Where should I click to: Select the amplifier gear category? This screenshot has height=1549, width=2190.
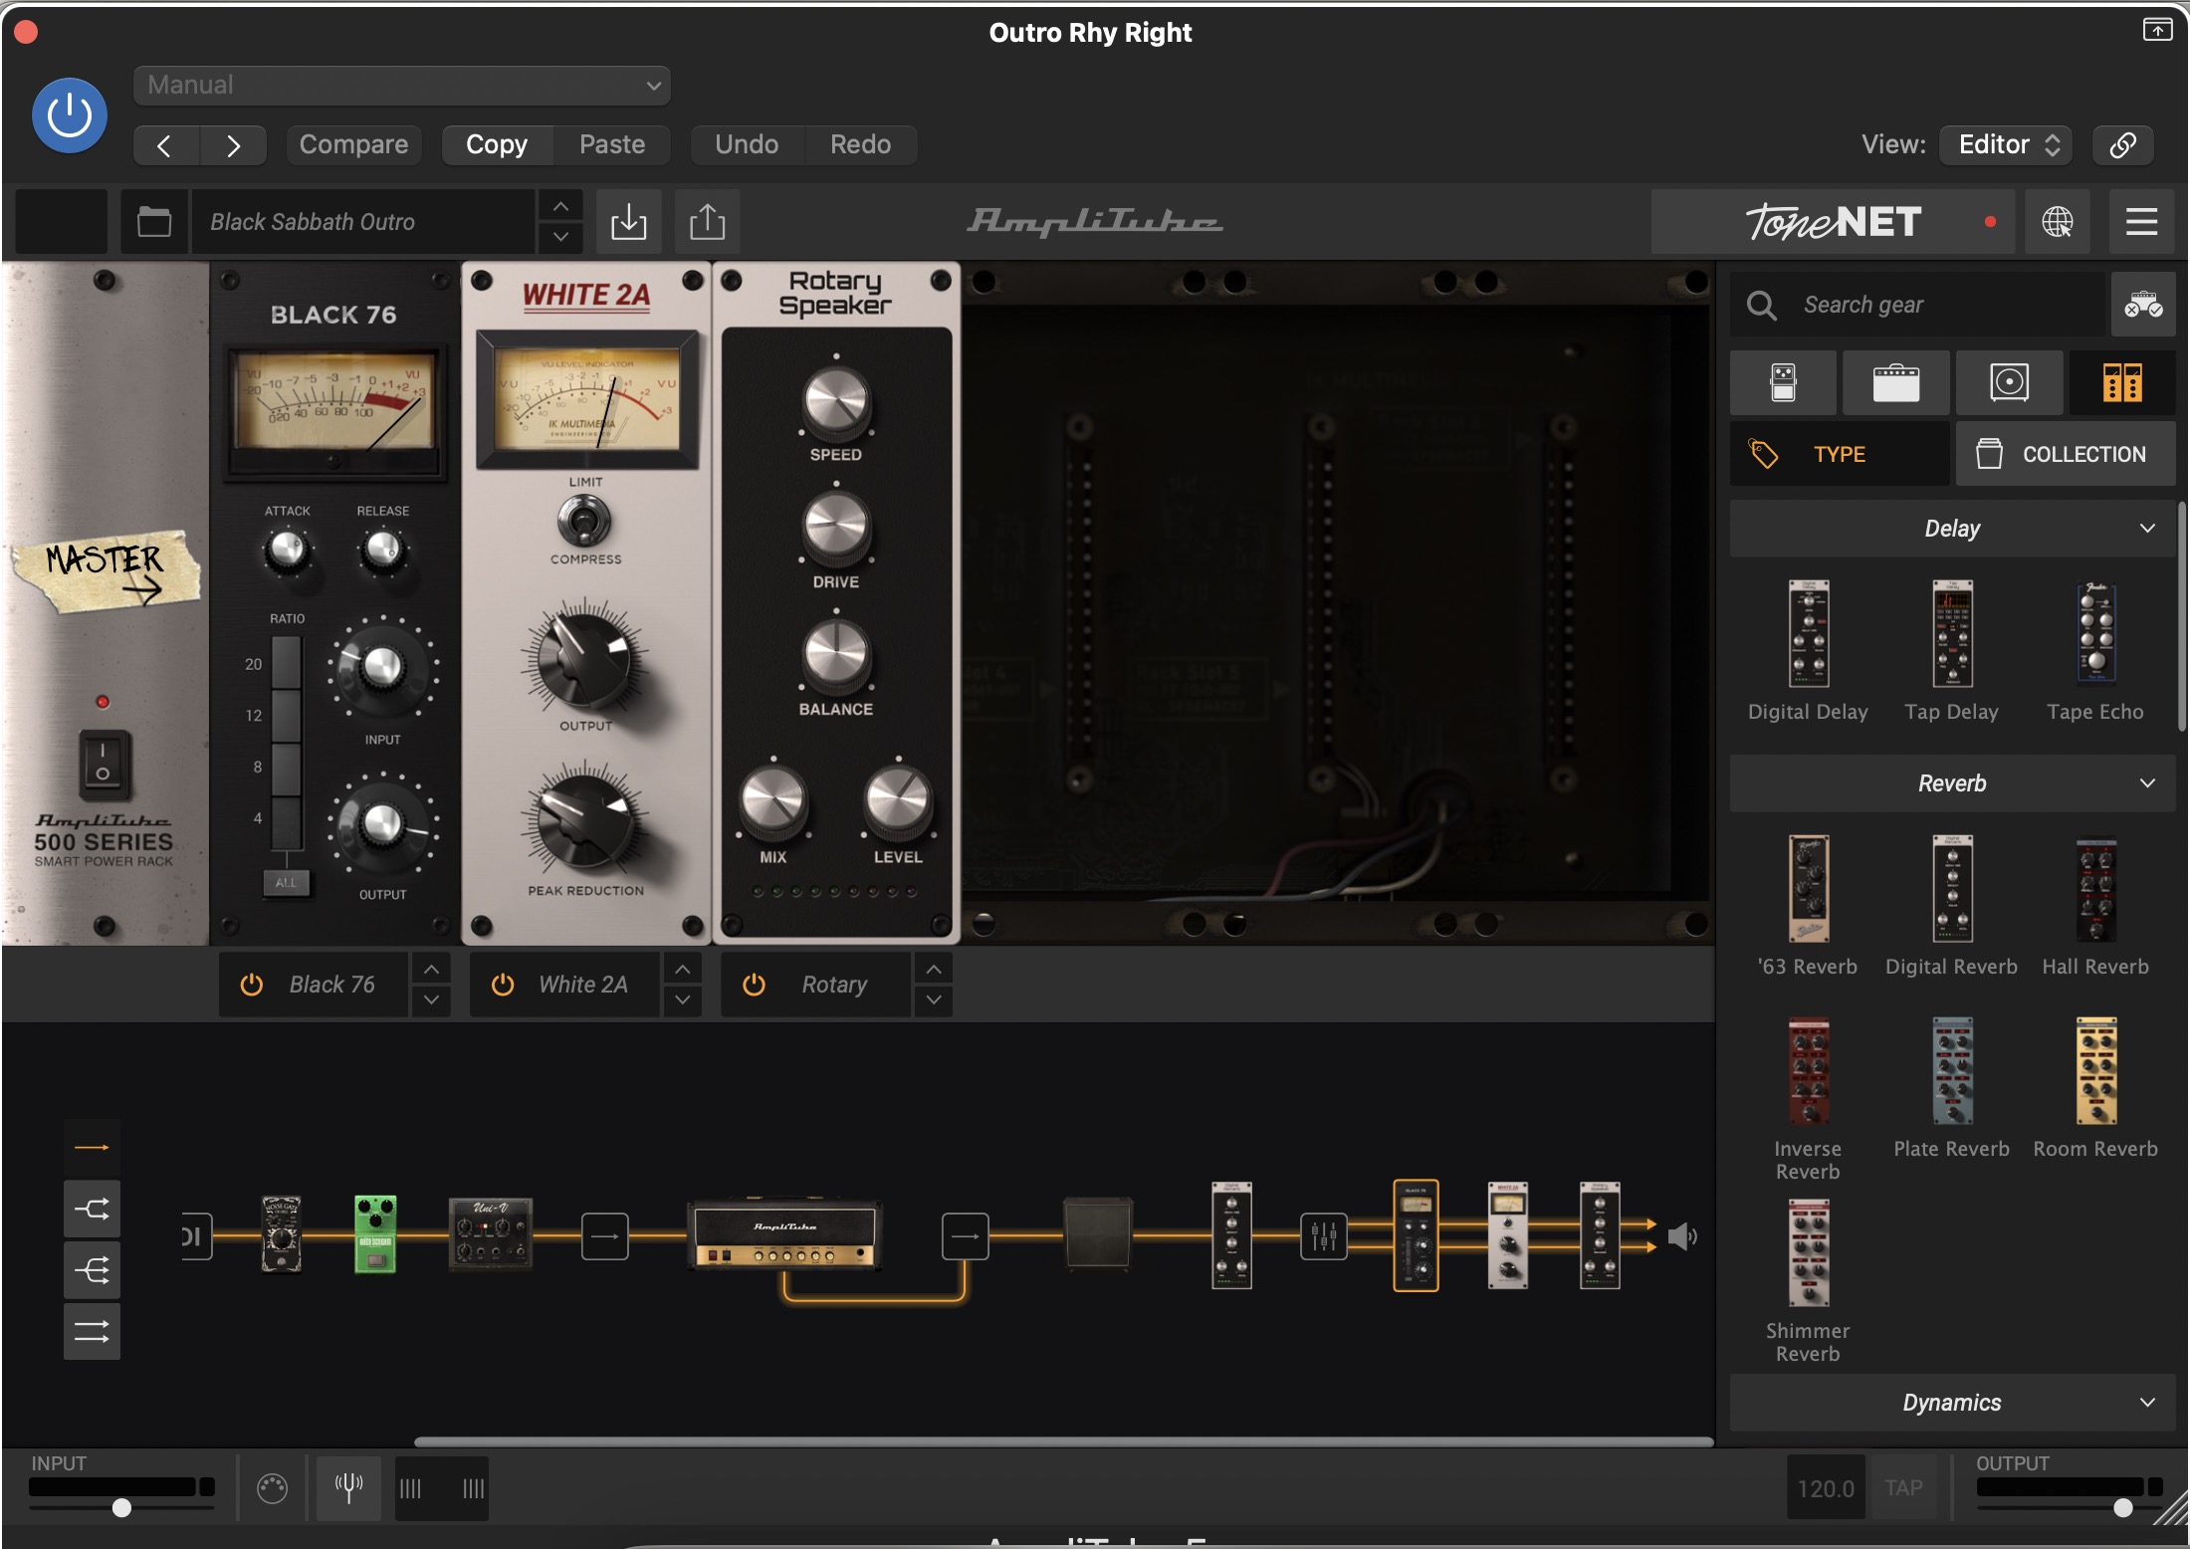point(1895,382)
